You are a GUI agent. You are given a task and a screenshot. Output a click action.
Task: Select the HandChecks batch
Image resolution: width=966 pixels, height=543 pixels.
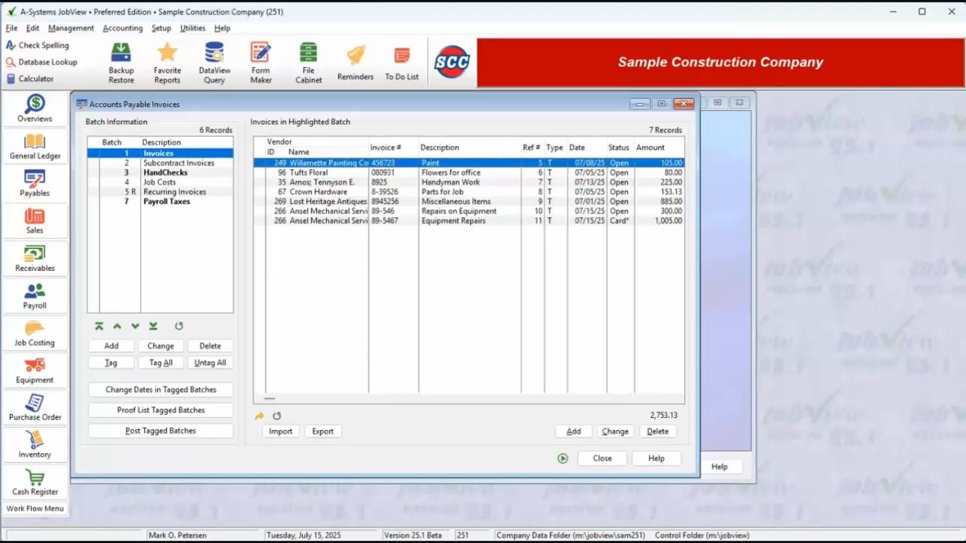161,173
